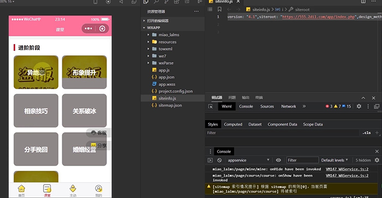382x198 pixels.
Task: Expand the 打开的编辑器 section
Action: [173, 21]
